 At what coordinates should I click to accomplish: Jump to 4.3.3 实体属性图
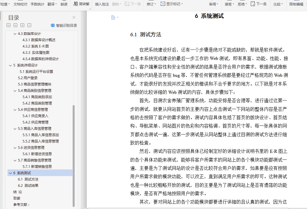(x=36, y=53)
